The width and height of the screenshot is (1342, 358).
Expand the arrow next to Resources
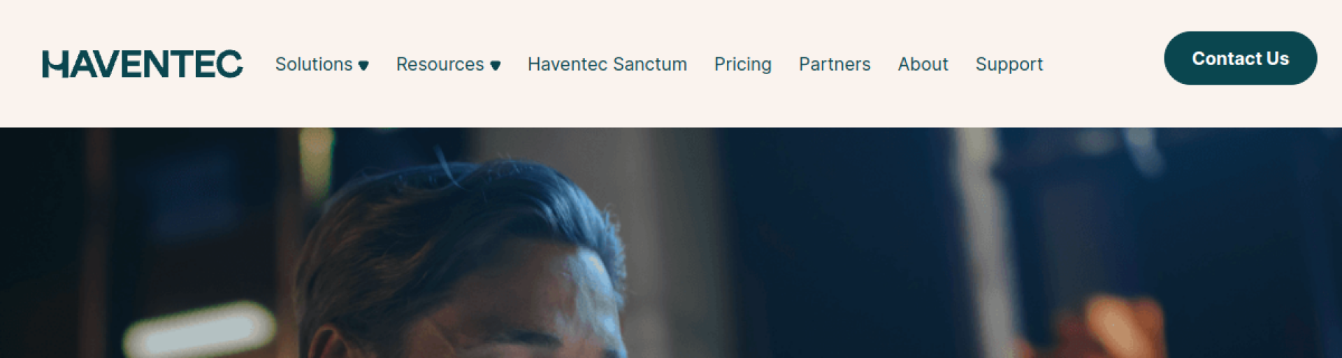(496, 66)
